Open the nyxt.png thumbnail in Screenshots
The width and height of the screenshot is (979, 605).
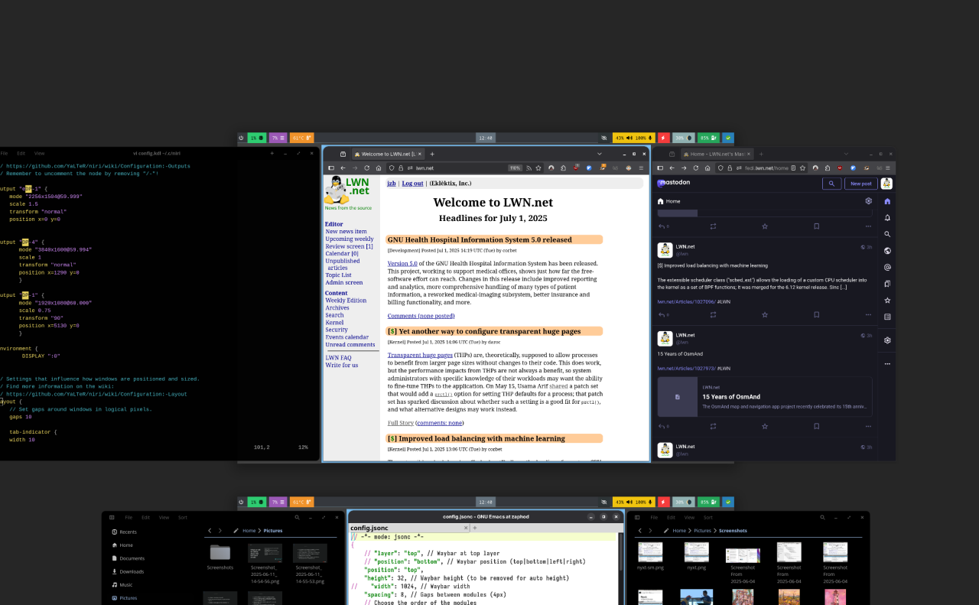[x=696, y=552]
